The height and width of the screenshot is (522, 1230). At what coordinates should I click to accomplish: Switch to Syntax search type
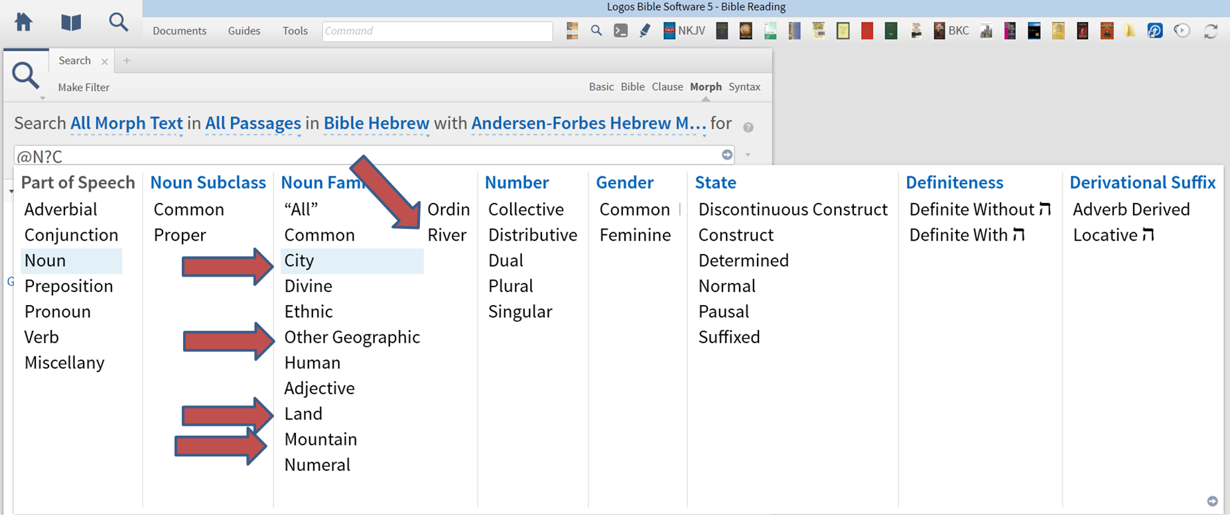pos(744,87)
